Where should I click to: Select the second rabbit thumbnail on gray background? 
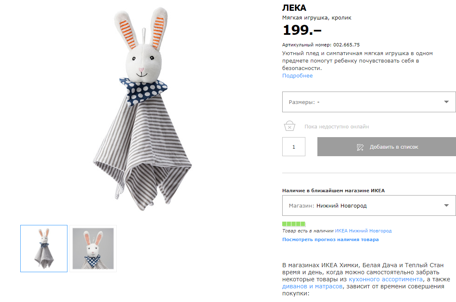click(93, 249)
